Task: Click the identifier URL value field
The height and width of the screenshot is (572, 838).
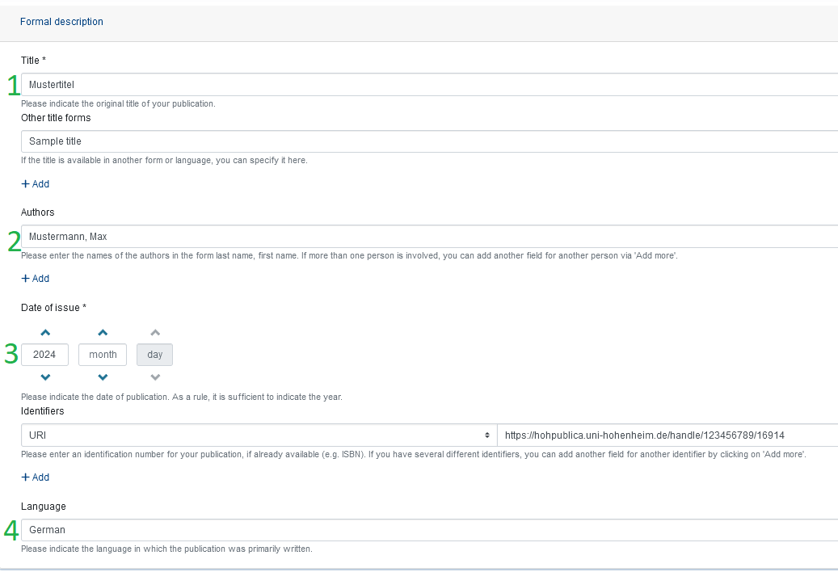Action: pos(667,435)
